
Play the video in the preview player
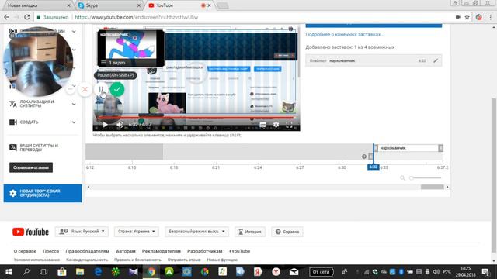pos(105,125)
